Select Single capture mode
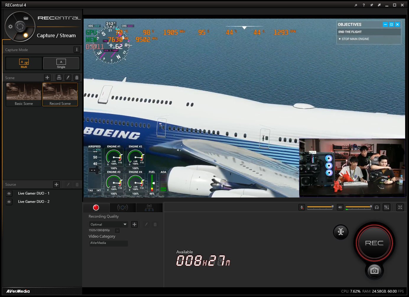This screenshot has width=409, height=297. pyautogui.click(x=61, y=63)
